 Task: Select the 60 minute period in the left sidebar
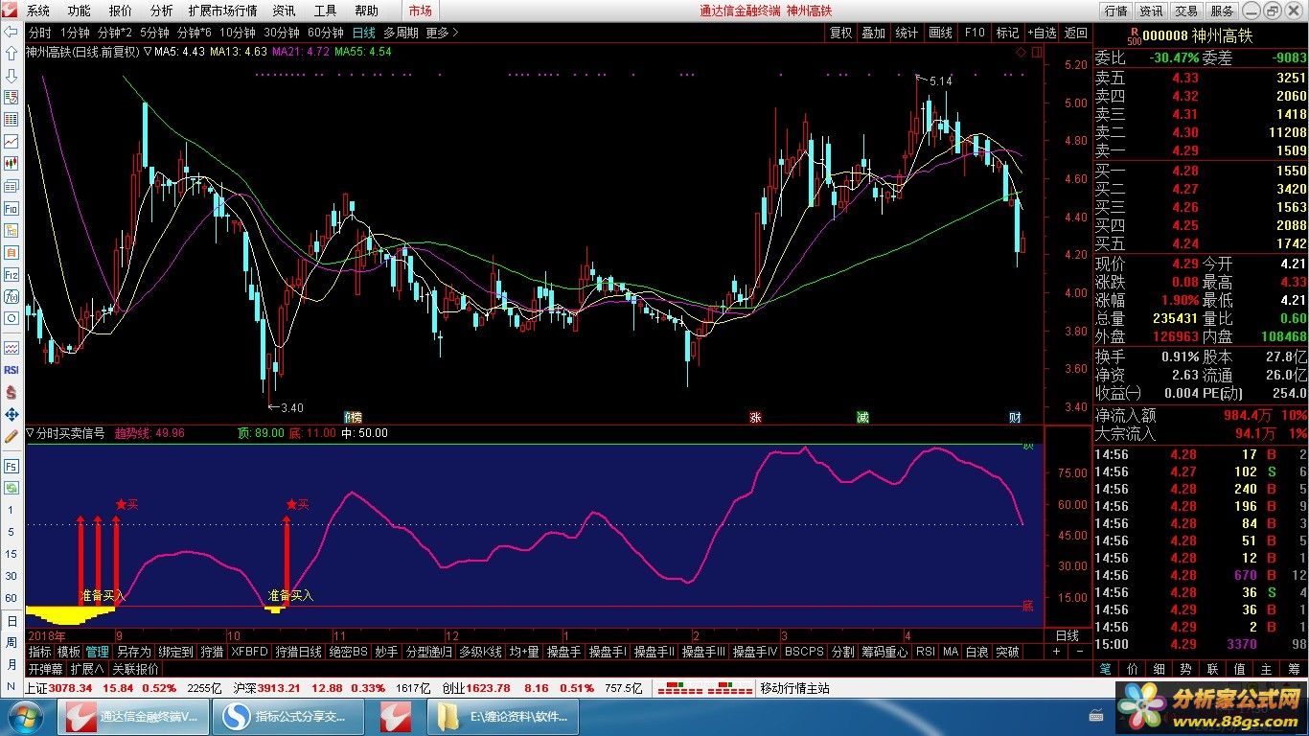pyautogui.click(x=11, y=598)
